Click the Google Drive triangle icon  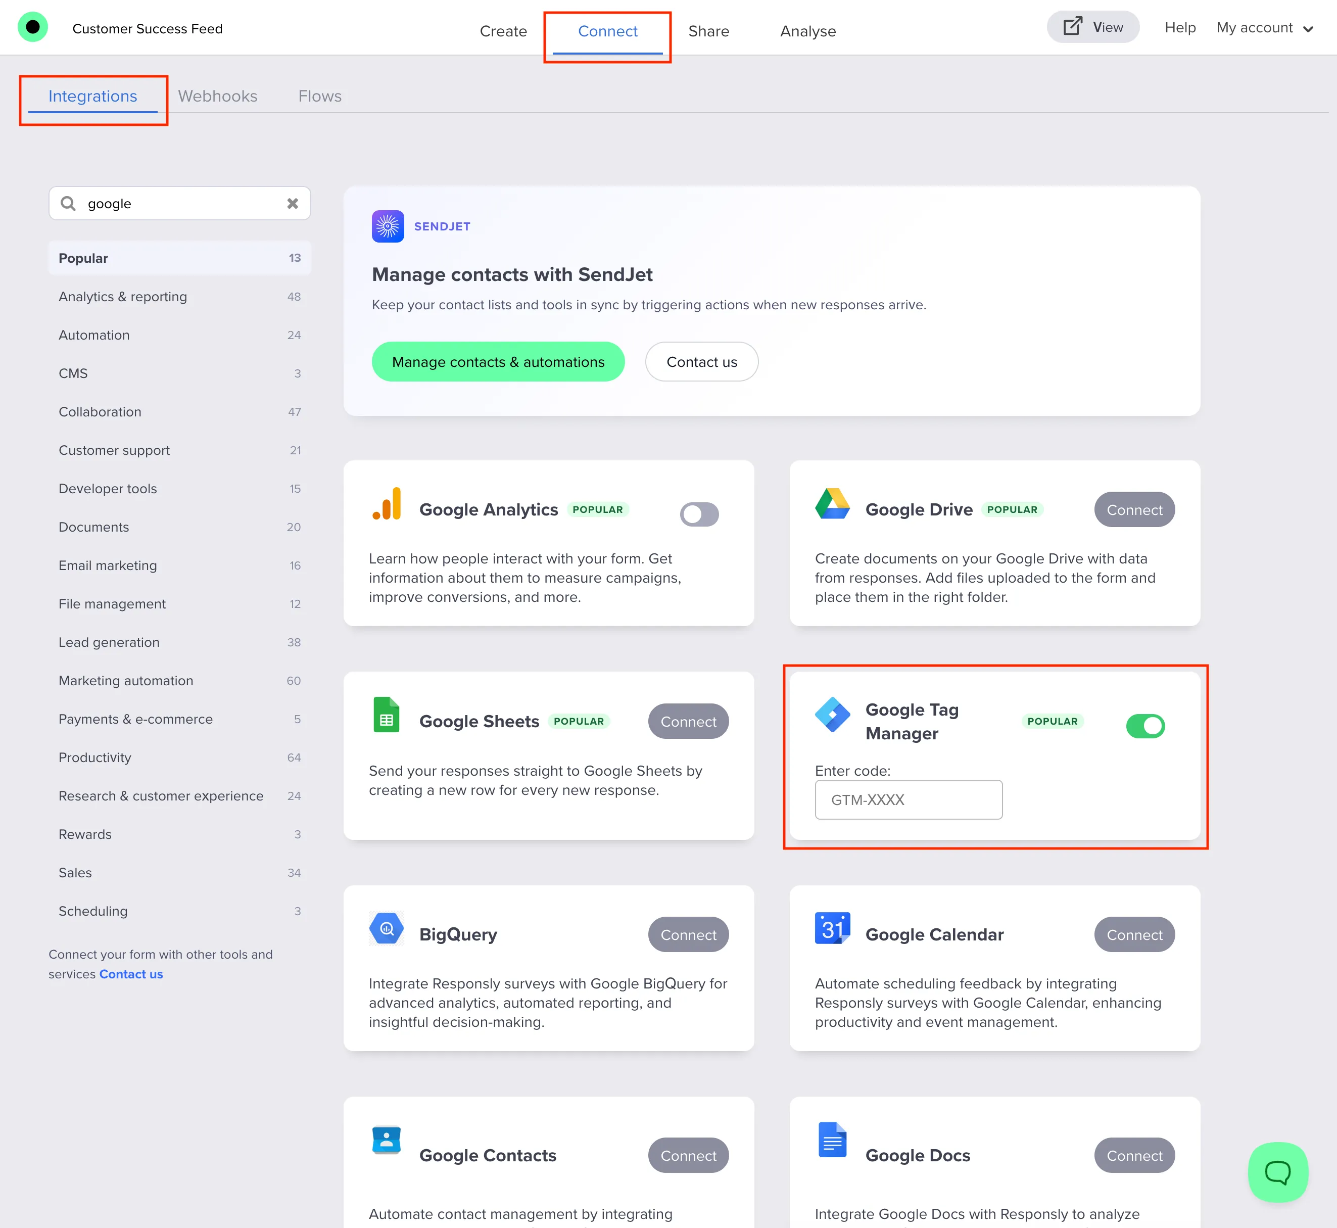point(832,504)
